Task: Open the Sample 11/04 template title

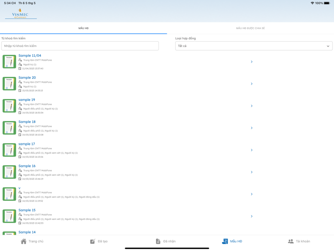Action: (30, 55)
